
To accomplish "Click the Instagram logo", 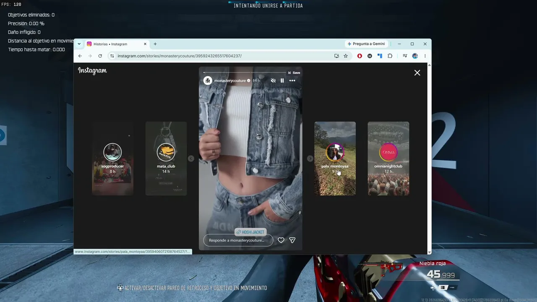I will point(92,70).
